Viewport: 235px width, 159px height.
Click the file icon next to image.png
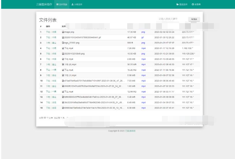[x=63, y=32]
